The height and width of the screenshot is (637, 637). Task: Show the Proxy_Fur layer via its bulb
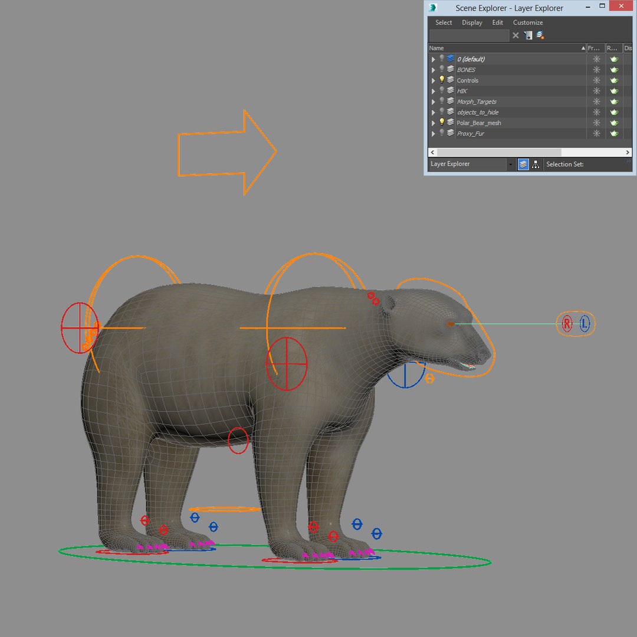coord(442,133)
